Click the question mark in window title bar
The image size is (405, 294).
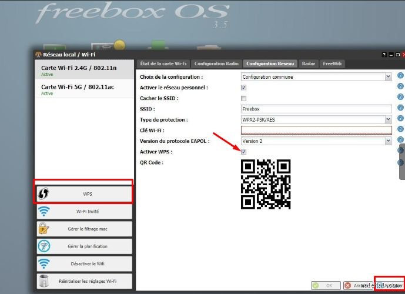(x=384, y=55)
